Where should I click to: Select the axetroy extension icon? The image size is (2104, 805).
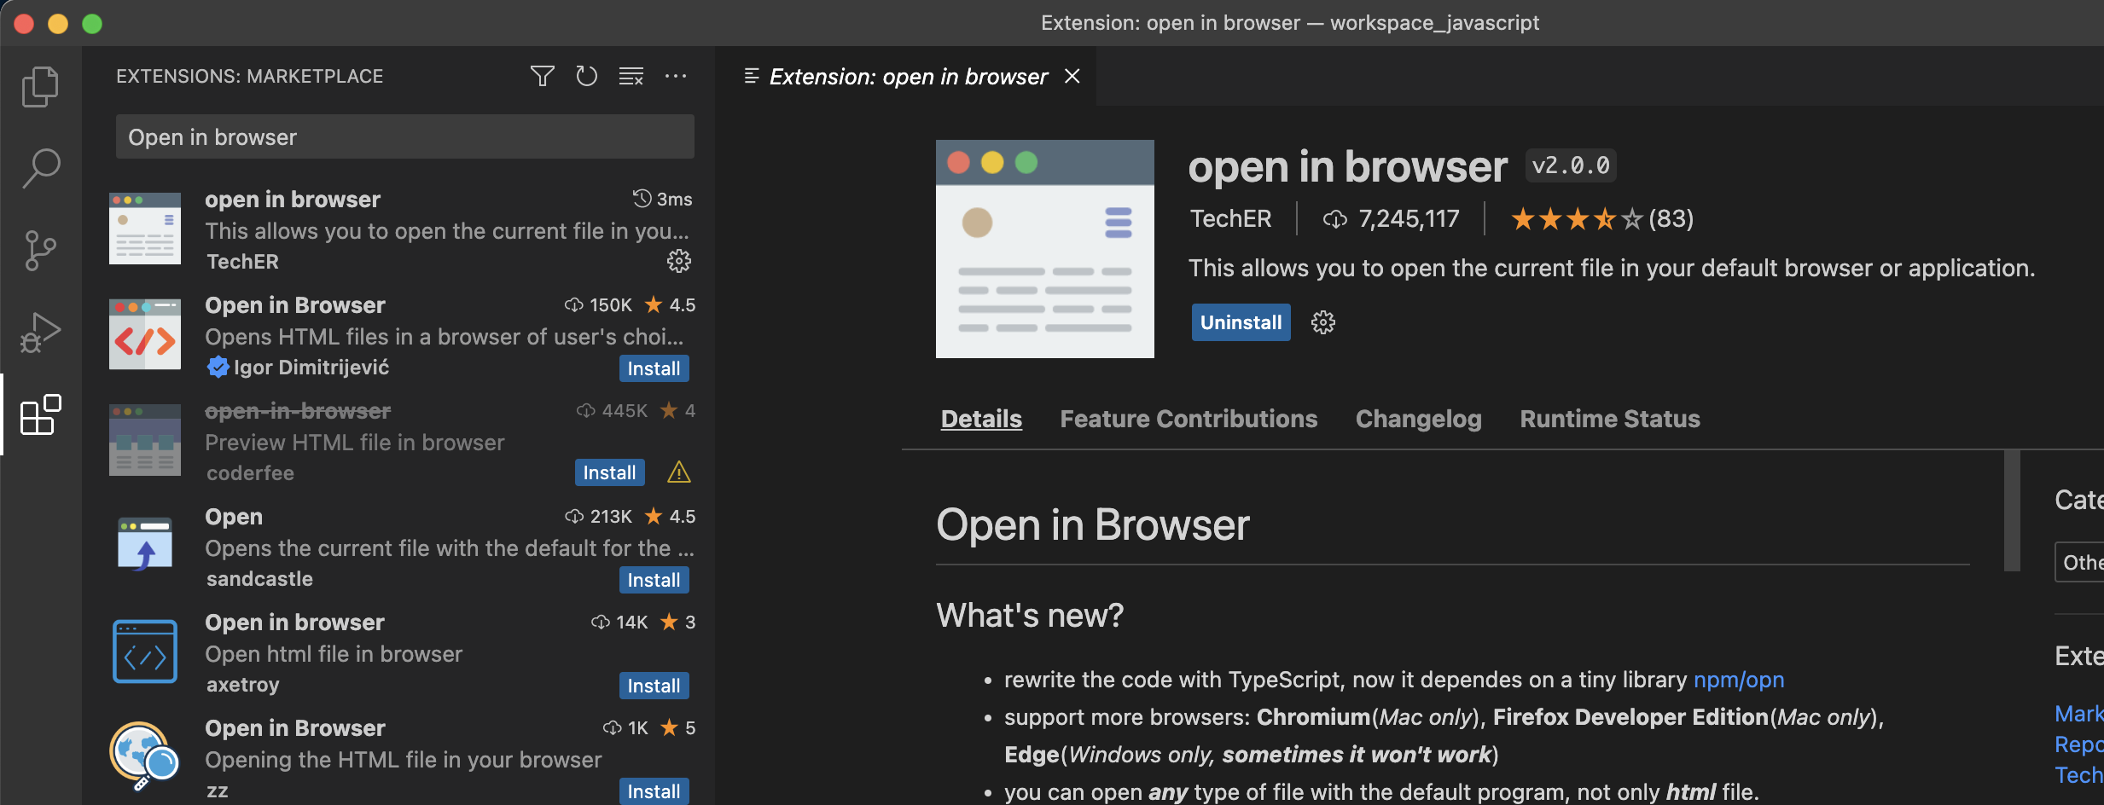[x=145, y=651]
